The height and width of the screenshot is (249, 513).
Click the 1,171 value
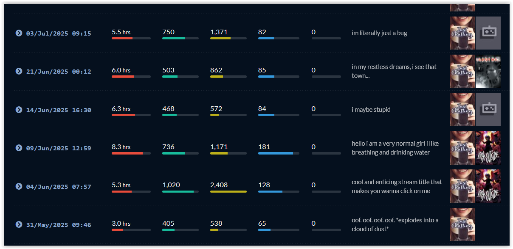[x=219, y=147]
